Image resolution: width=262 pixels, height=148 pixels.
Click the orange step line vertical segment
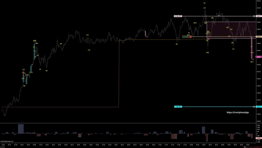point(119,73)
